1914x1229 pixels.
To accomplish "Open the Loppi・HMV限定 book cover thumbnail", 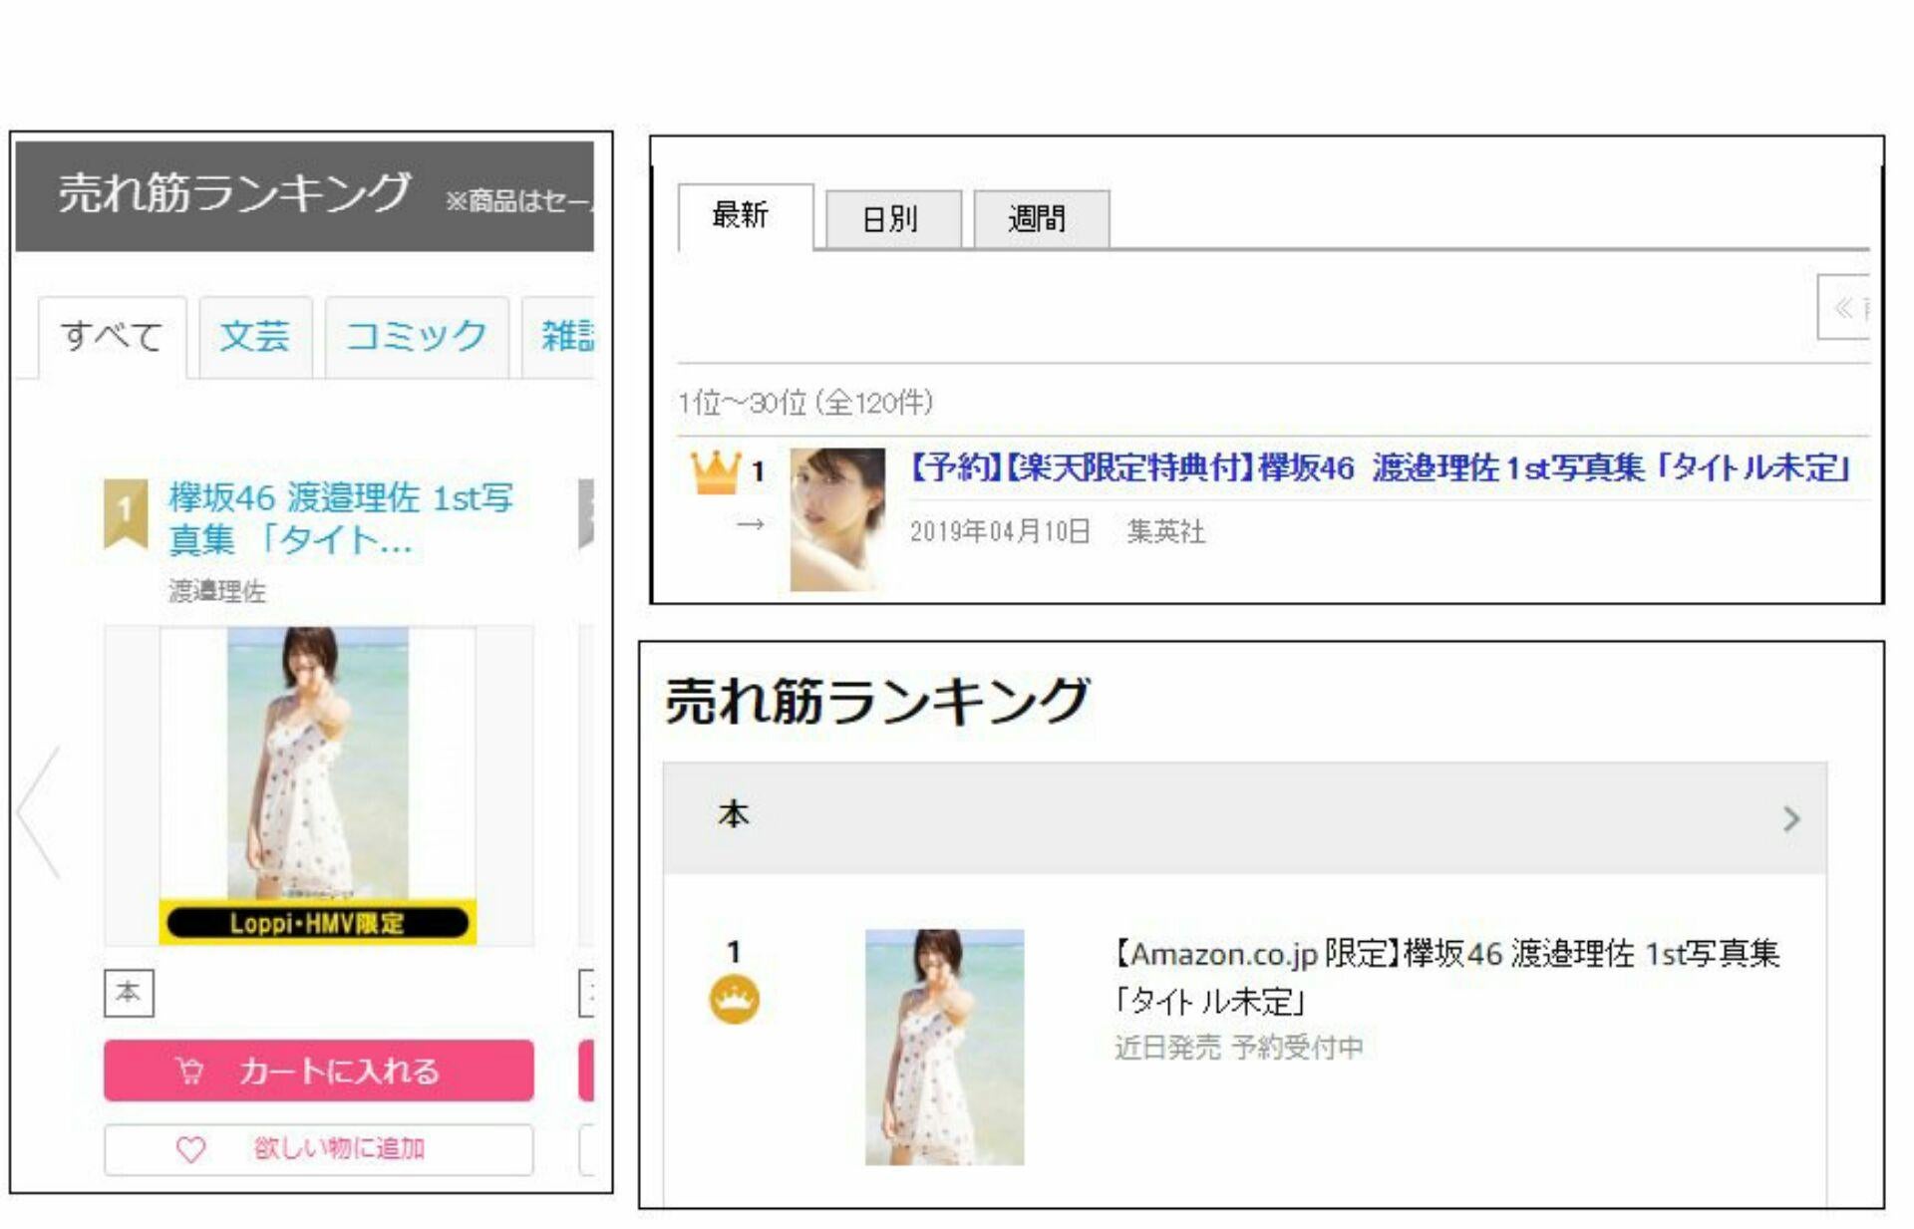I will tap(318, 784).
